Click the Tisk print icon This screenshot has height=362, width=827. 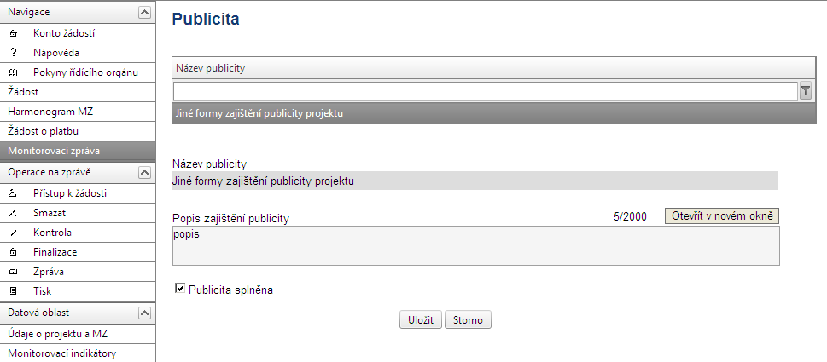[x=14, y=291]
